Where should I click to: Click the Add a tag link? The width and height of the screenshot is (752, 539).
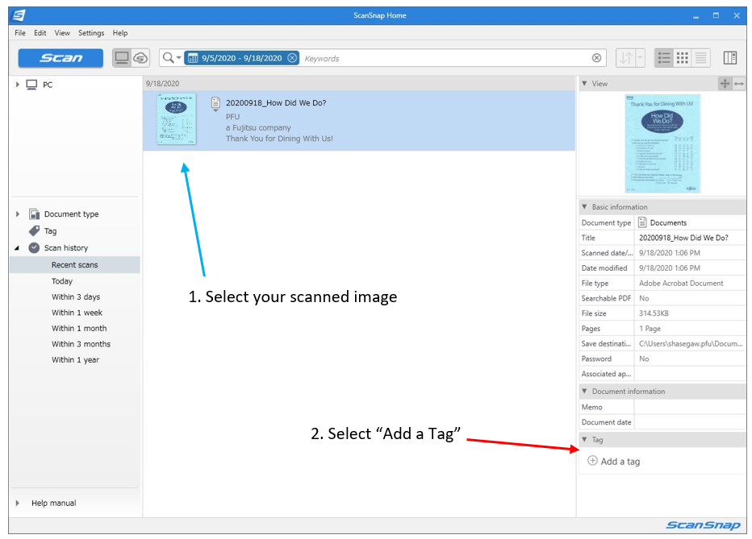coord(620,462)
